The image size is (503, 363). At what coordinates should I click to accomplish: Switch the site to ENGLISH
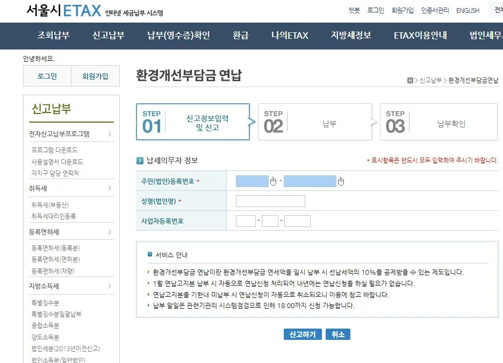468,10
